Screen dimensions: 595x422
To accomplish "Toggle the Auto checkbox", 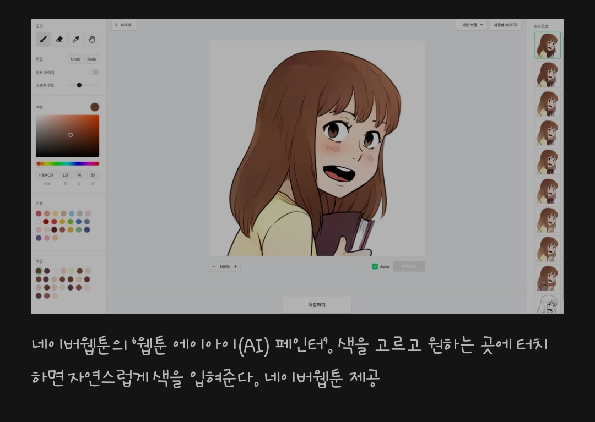I will pos(375,267).
